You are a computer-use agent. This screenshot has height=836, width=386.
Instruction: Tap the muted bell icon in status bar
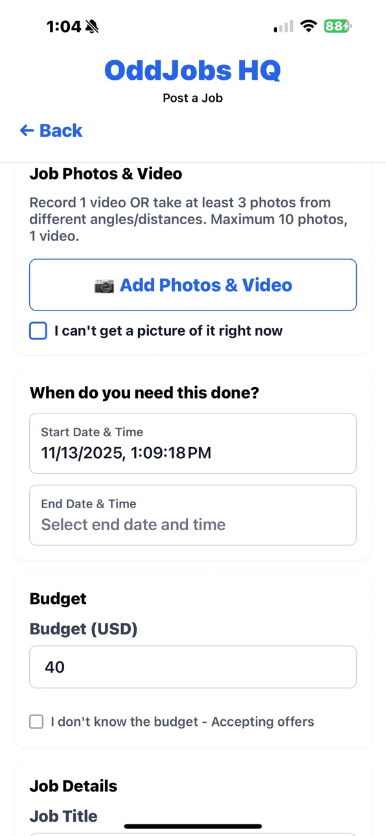pyautogui.click(x=92, y=27)
